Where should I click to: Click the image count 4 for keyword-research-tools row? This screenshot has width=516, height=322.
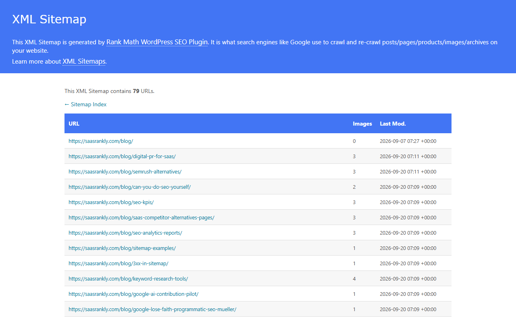pos(354,279)
